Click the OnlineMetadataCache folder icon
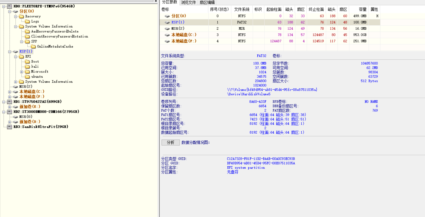This screenshot has width=425, height=217. point(33,46)
